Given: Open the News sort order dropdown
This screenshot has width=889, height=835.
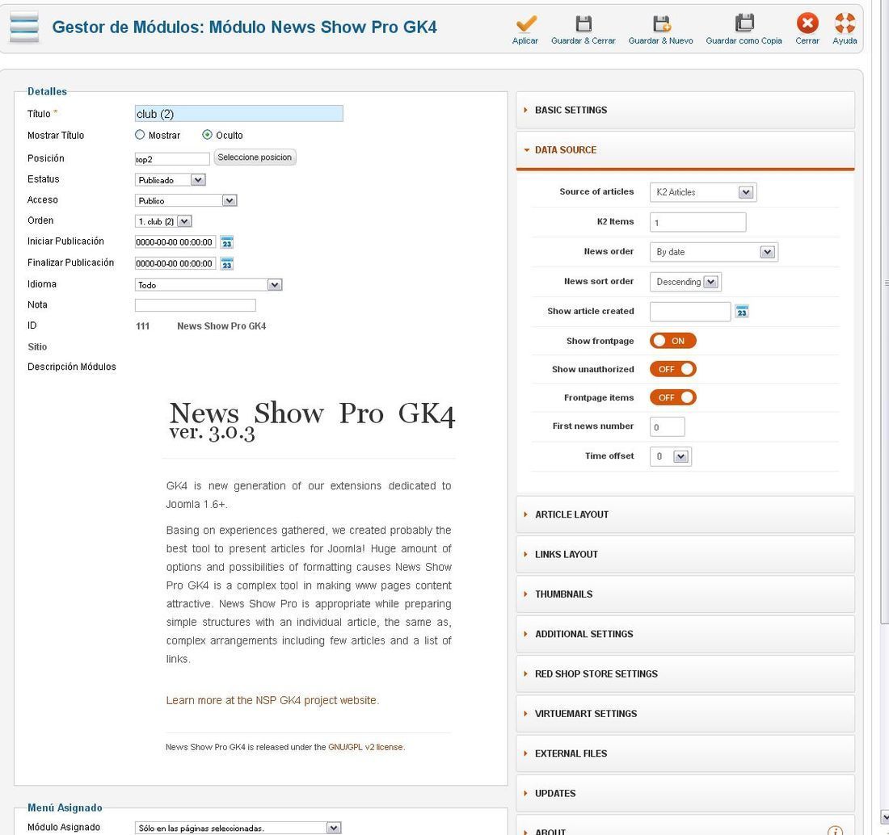Looking at the screenshot, I should (685, 282).
